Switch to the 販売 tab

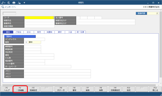click(x=39, y=32)
